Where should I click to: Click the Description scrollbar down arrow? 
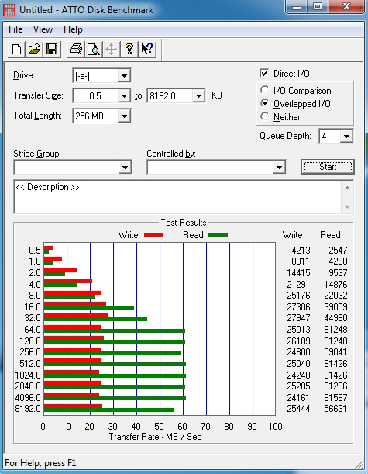click(x=347, y=207)
